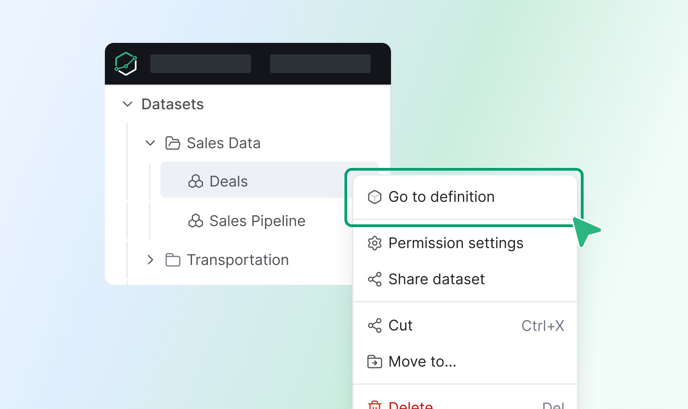
Task: Click the red trash icon for Delete
Action: pyautogui.click(x=375, y=405)
